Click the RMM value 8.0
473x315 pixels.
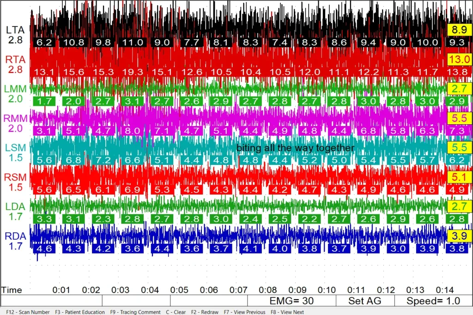[x=133, y=131]
